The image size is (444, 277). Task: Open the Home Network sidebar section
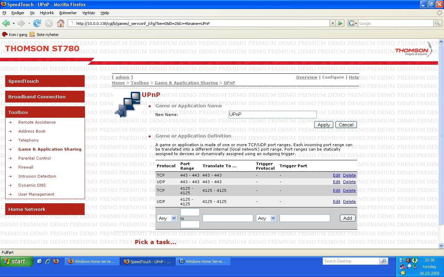(x=45, y=209)
